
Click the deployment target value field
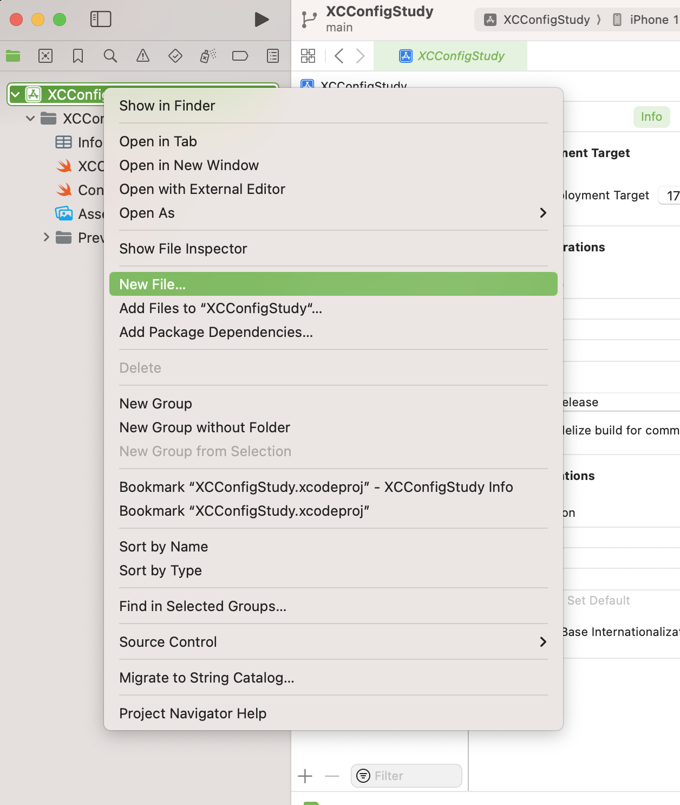click(x=670, y=196)
